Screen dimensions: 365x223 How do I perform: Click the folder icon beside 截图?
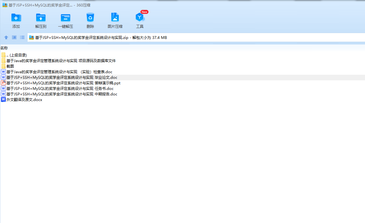(x=3, y=66)
